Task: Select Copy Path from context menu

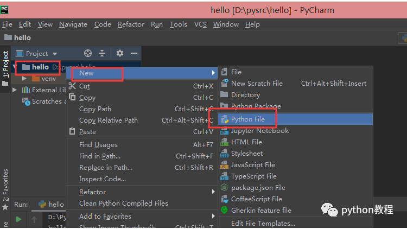Action: (142, 109)
